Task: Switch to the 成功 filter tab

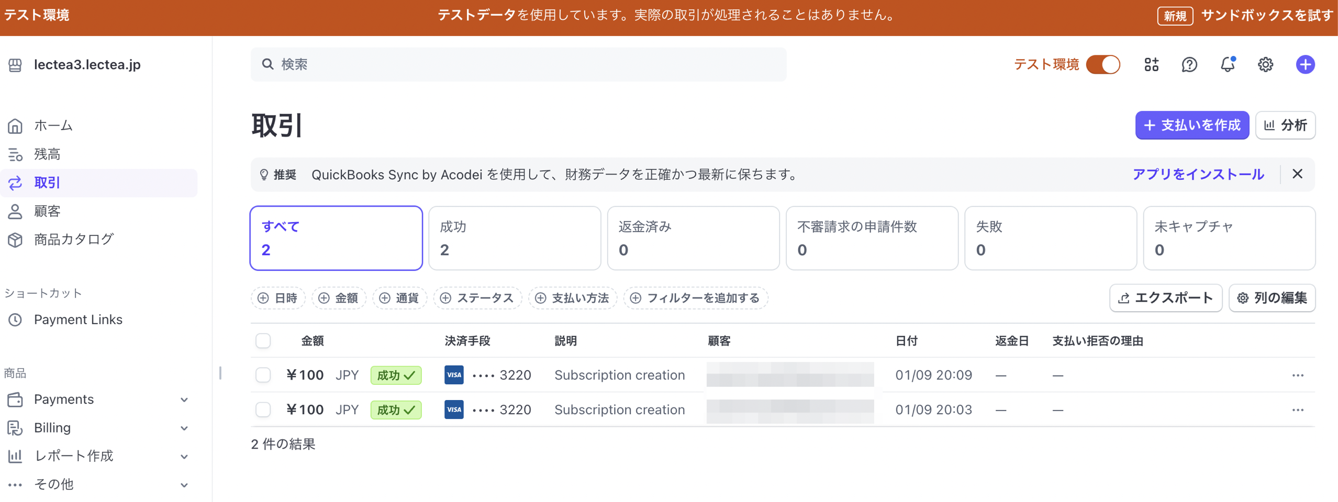Action: tap(515, 238)
